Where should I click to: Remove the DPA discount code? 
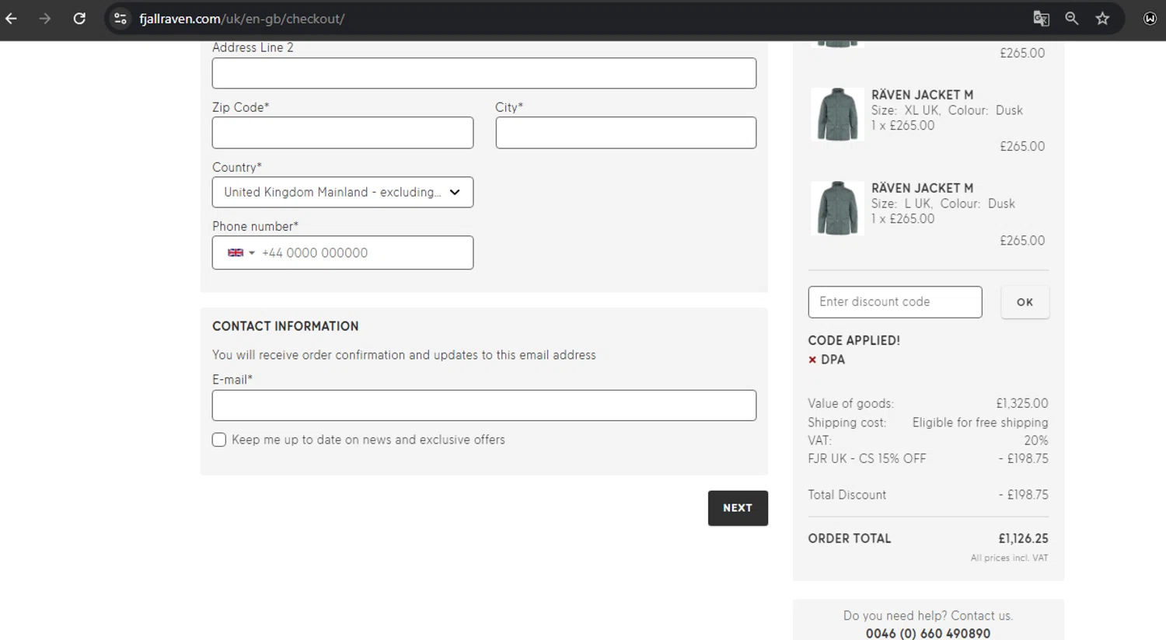812,360
